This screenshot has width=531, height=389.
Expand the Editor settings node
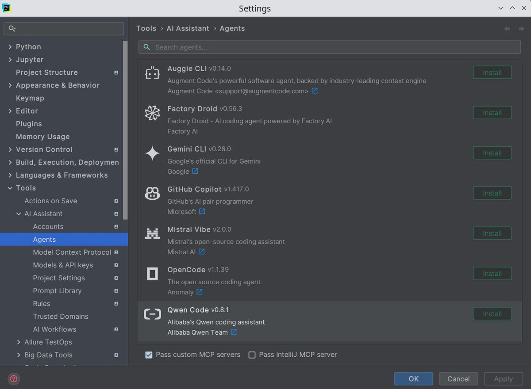[x=10, y=111]
